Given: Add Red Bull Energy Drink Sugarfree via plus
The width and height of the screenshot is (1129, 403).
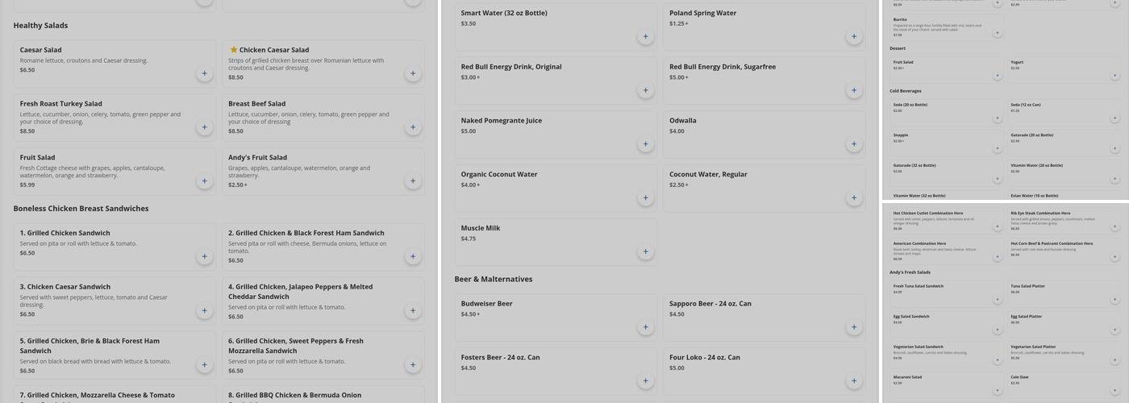Looking at the screenshot, I should [x=854, y=90].
